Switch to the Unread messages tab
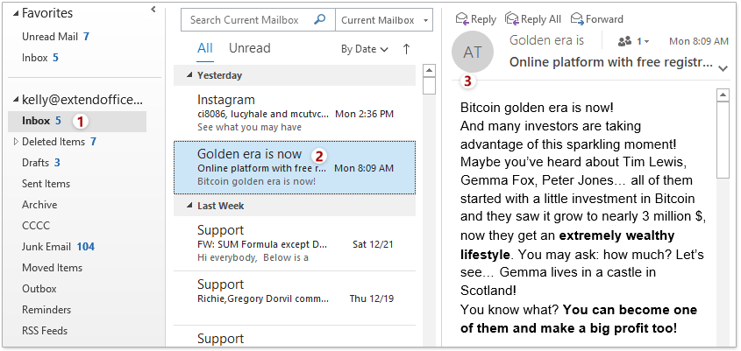 coord(250,48)
